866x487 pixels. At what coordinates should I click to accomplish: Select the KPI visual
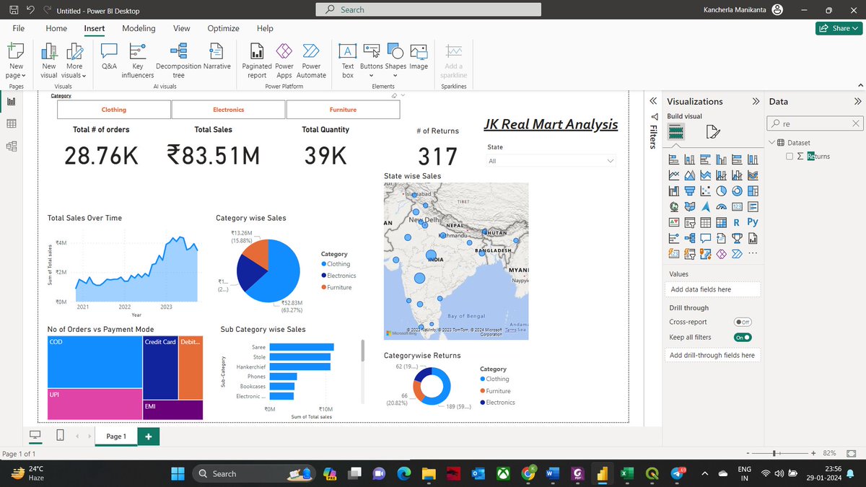(x=674, y=222)
